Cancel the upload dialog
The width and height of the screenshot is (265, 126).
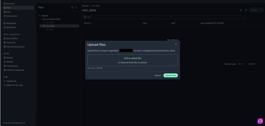[157, 75]
